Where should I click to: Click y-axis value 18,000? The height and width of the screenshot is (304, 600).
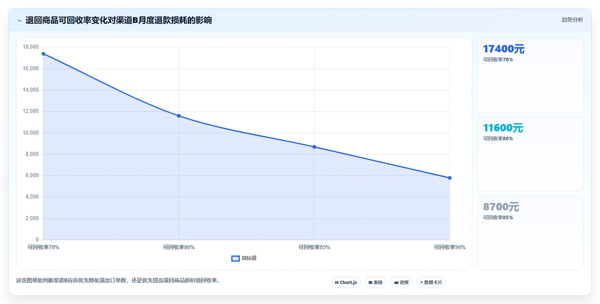point(31,47)
